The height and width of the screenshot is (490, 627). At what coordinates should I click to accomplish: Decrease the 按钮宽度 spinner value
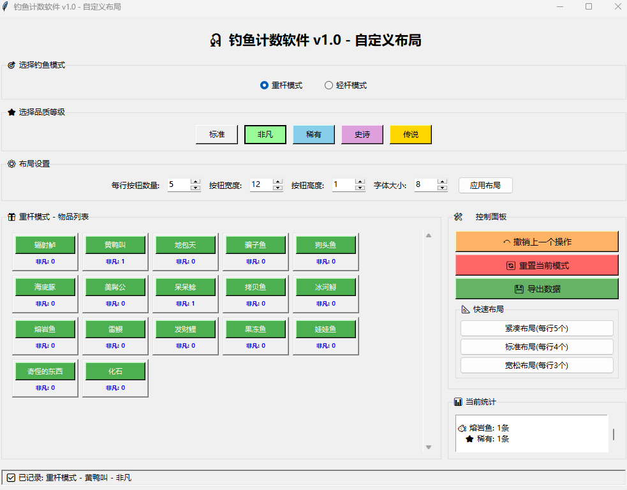[x=277, y=189]
